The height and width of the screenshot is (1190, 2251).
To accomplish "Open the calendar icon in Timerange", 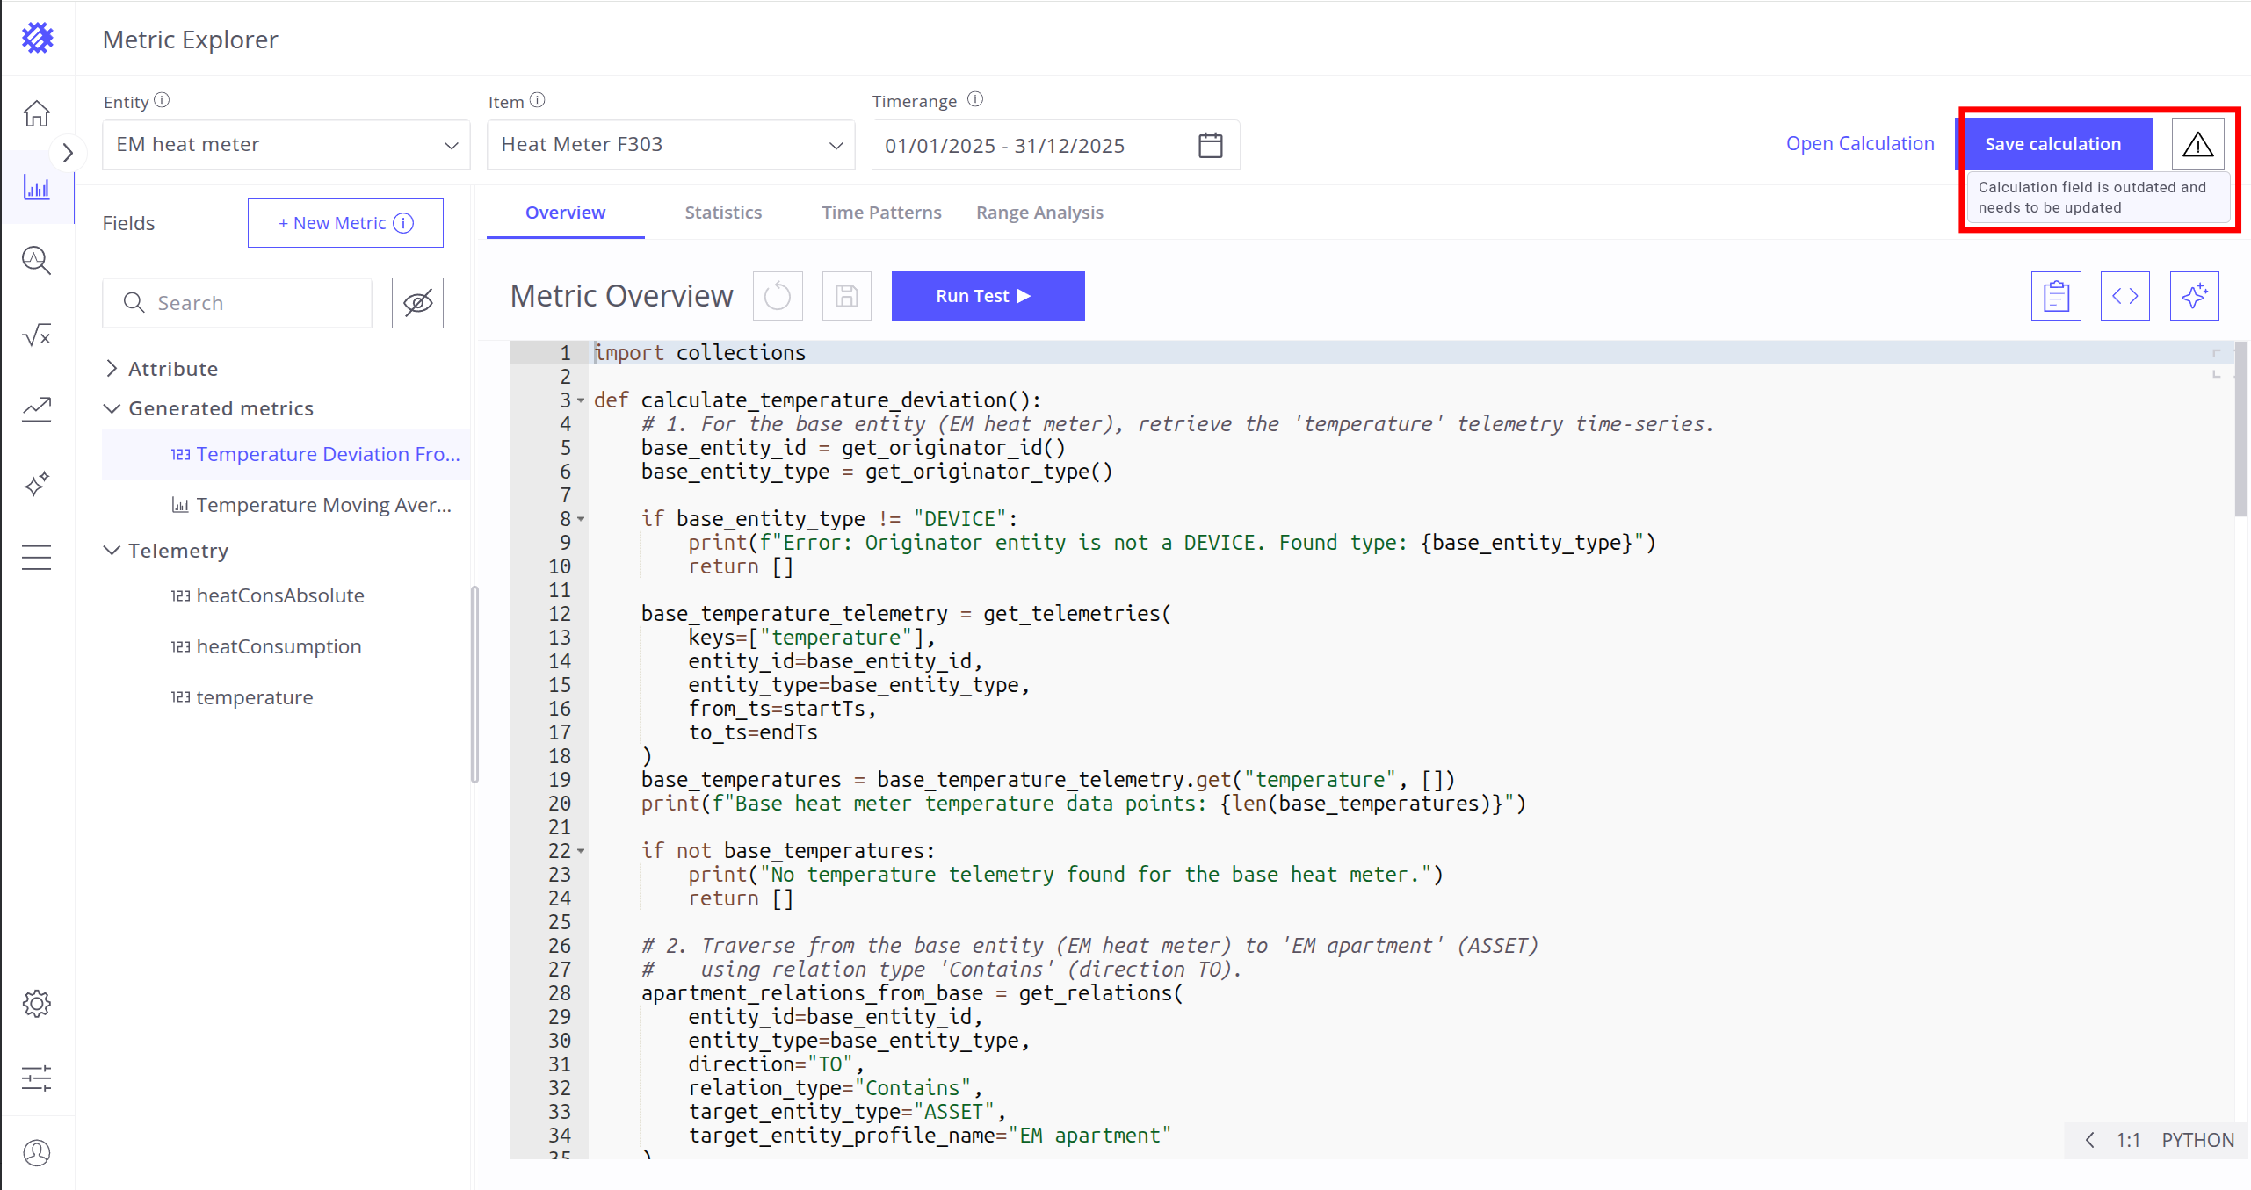I will click(1210, 145).
